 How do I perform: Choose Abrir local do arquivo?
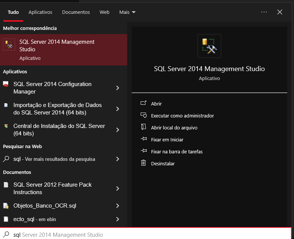coord(174,128)
